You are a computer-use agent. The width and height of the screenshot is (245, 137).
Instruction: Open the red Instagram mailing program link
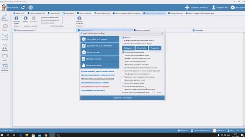(95, 86)
